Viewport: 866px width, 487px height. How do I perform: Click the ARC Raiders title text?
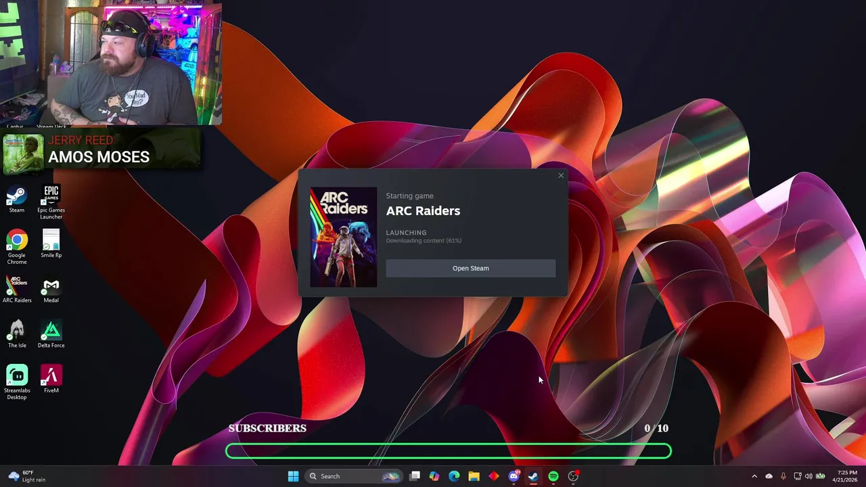pos(423,211)
